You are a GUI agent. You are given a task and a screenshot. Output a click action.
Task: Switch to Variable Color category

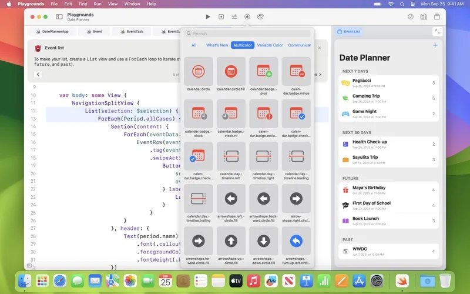click(x=270, y=45)
